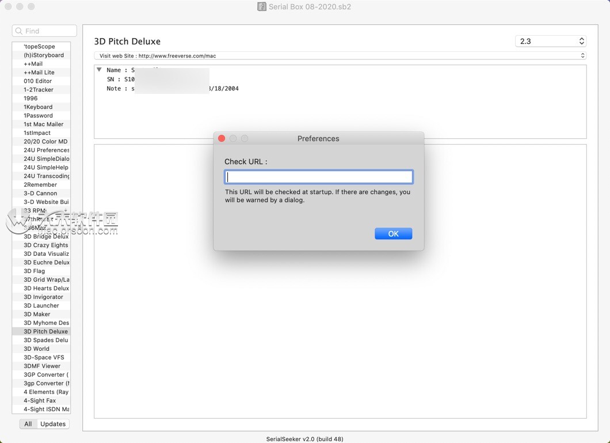This screenshot has width=610, height=443.
Task: Select 010 Editor in the list
Action: [41, 81]
